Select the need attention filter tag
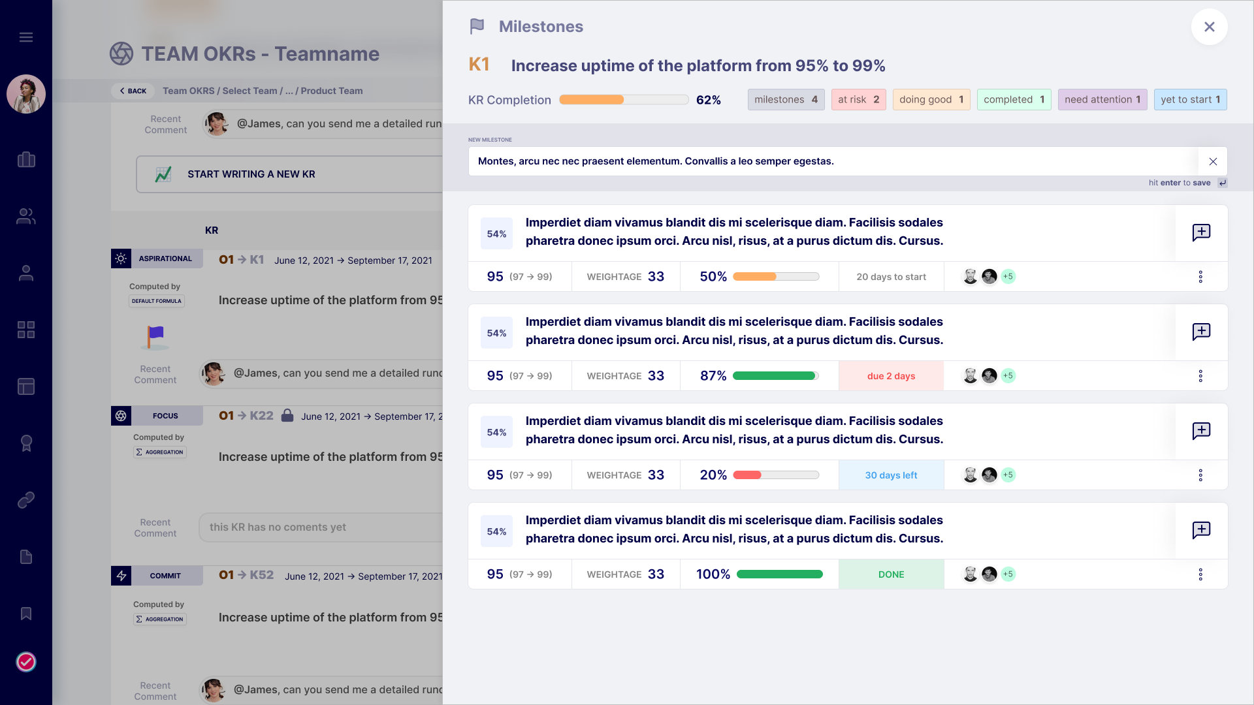Viewport: 1254px width, 705px height. 1102,100
